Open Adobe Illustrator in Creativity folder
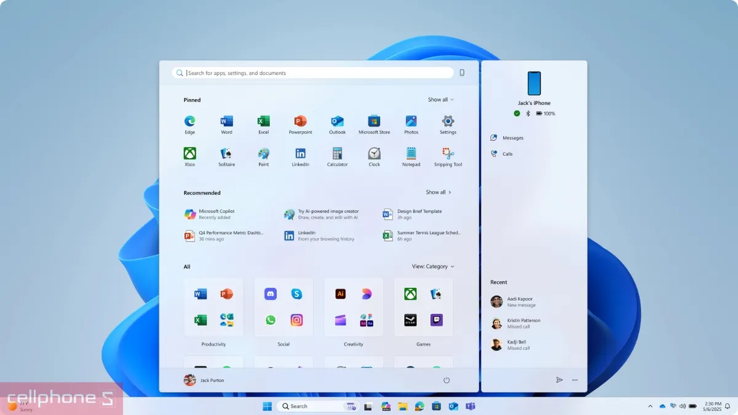The height and width of the screenshot is (415, 738). tap(340, 294)
